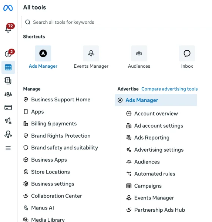Open Partnership Ads Hub
Viewport: 212px width, 222px height.
click(159, 210)
